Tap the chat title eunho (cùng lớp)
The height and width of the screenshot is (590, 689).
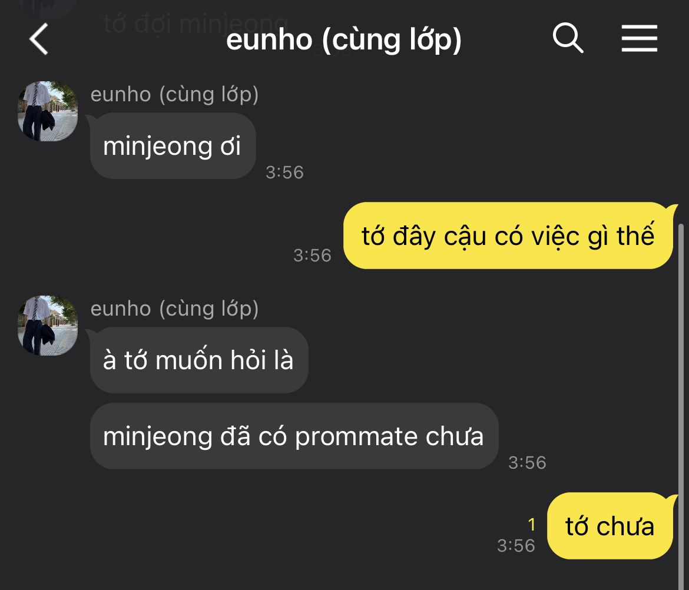click(x=344, y=39)
